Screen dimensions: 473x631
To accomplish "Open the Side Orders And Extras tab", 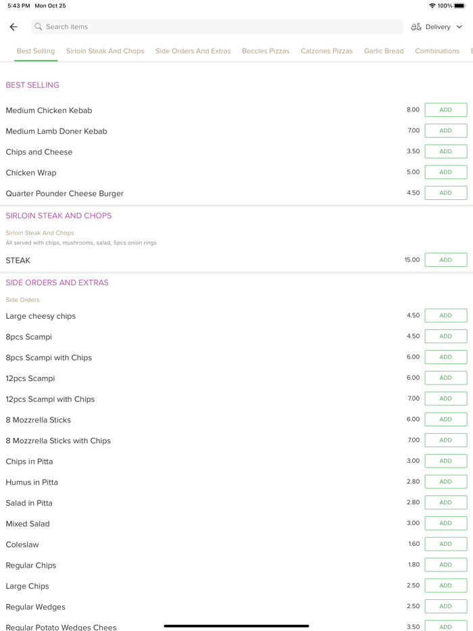I will click(193, 51).
